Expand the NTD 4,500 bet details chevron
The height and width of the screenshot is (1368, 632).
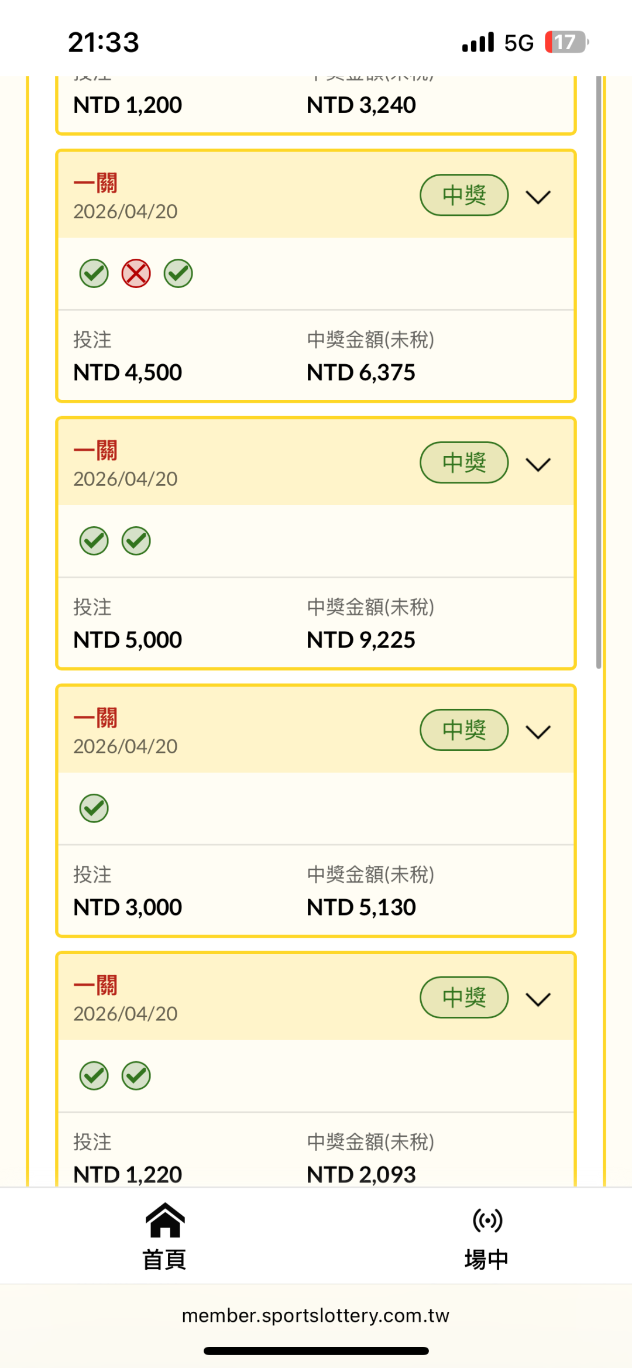pos(538,197)
